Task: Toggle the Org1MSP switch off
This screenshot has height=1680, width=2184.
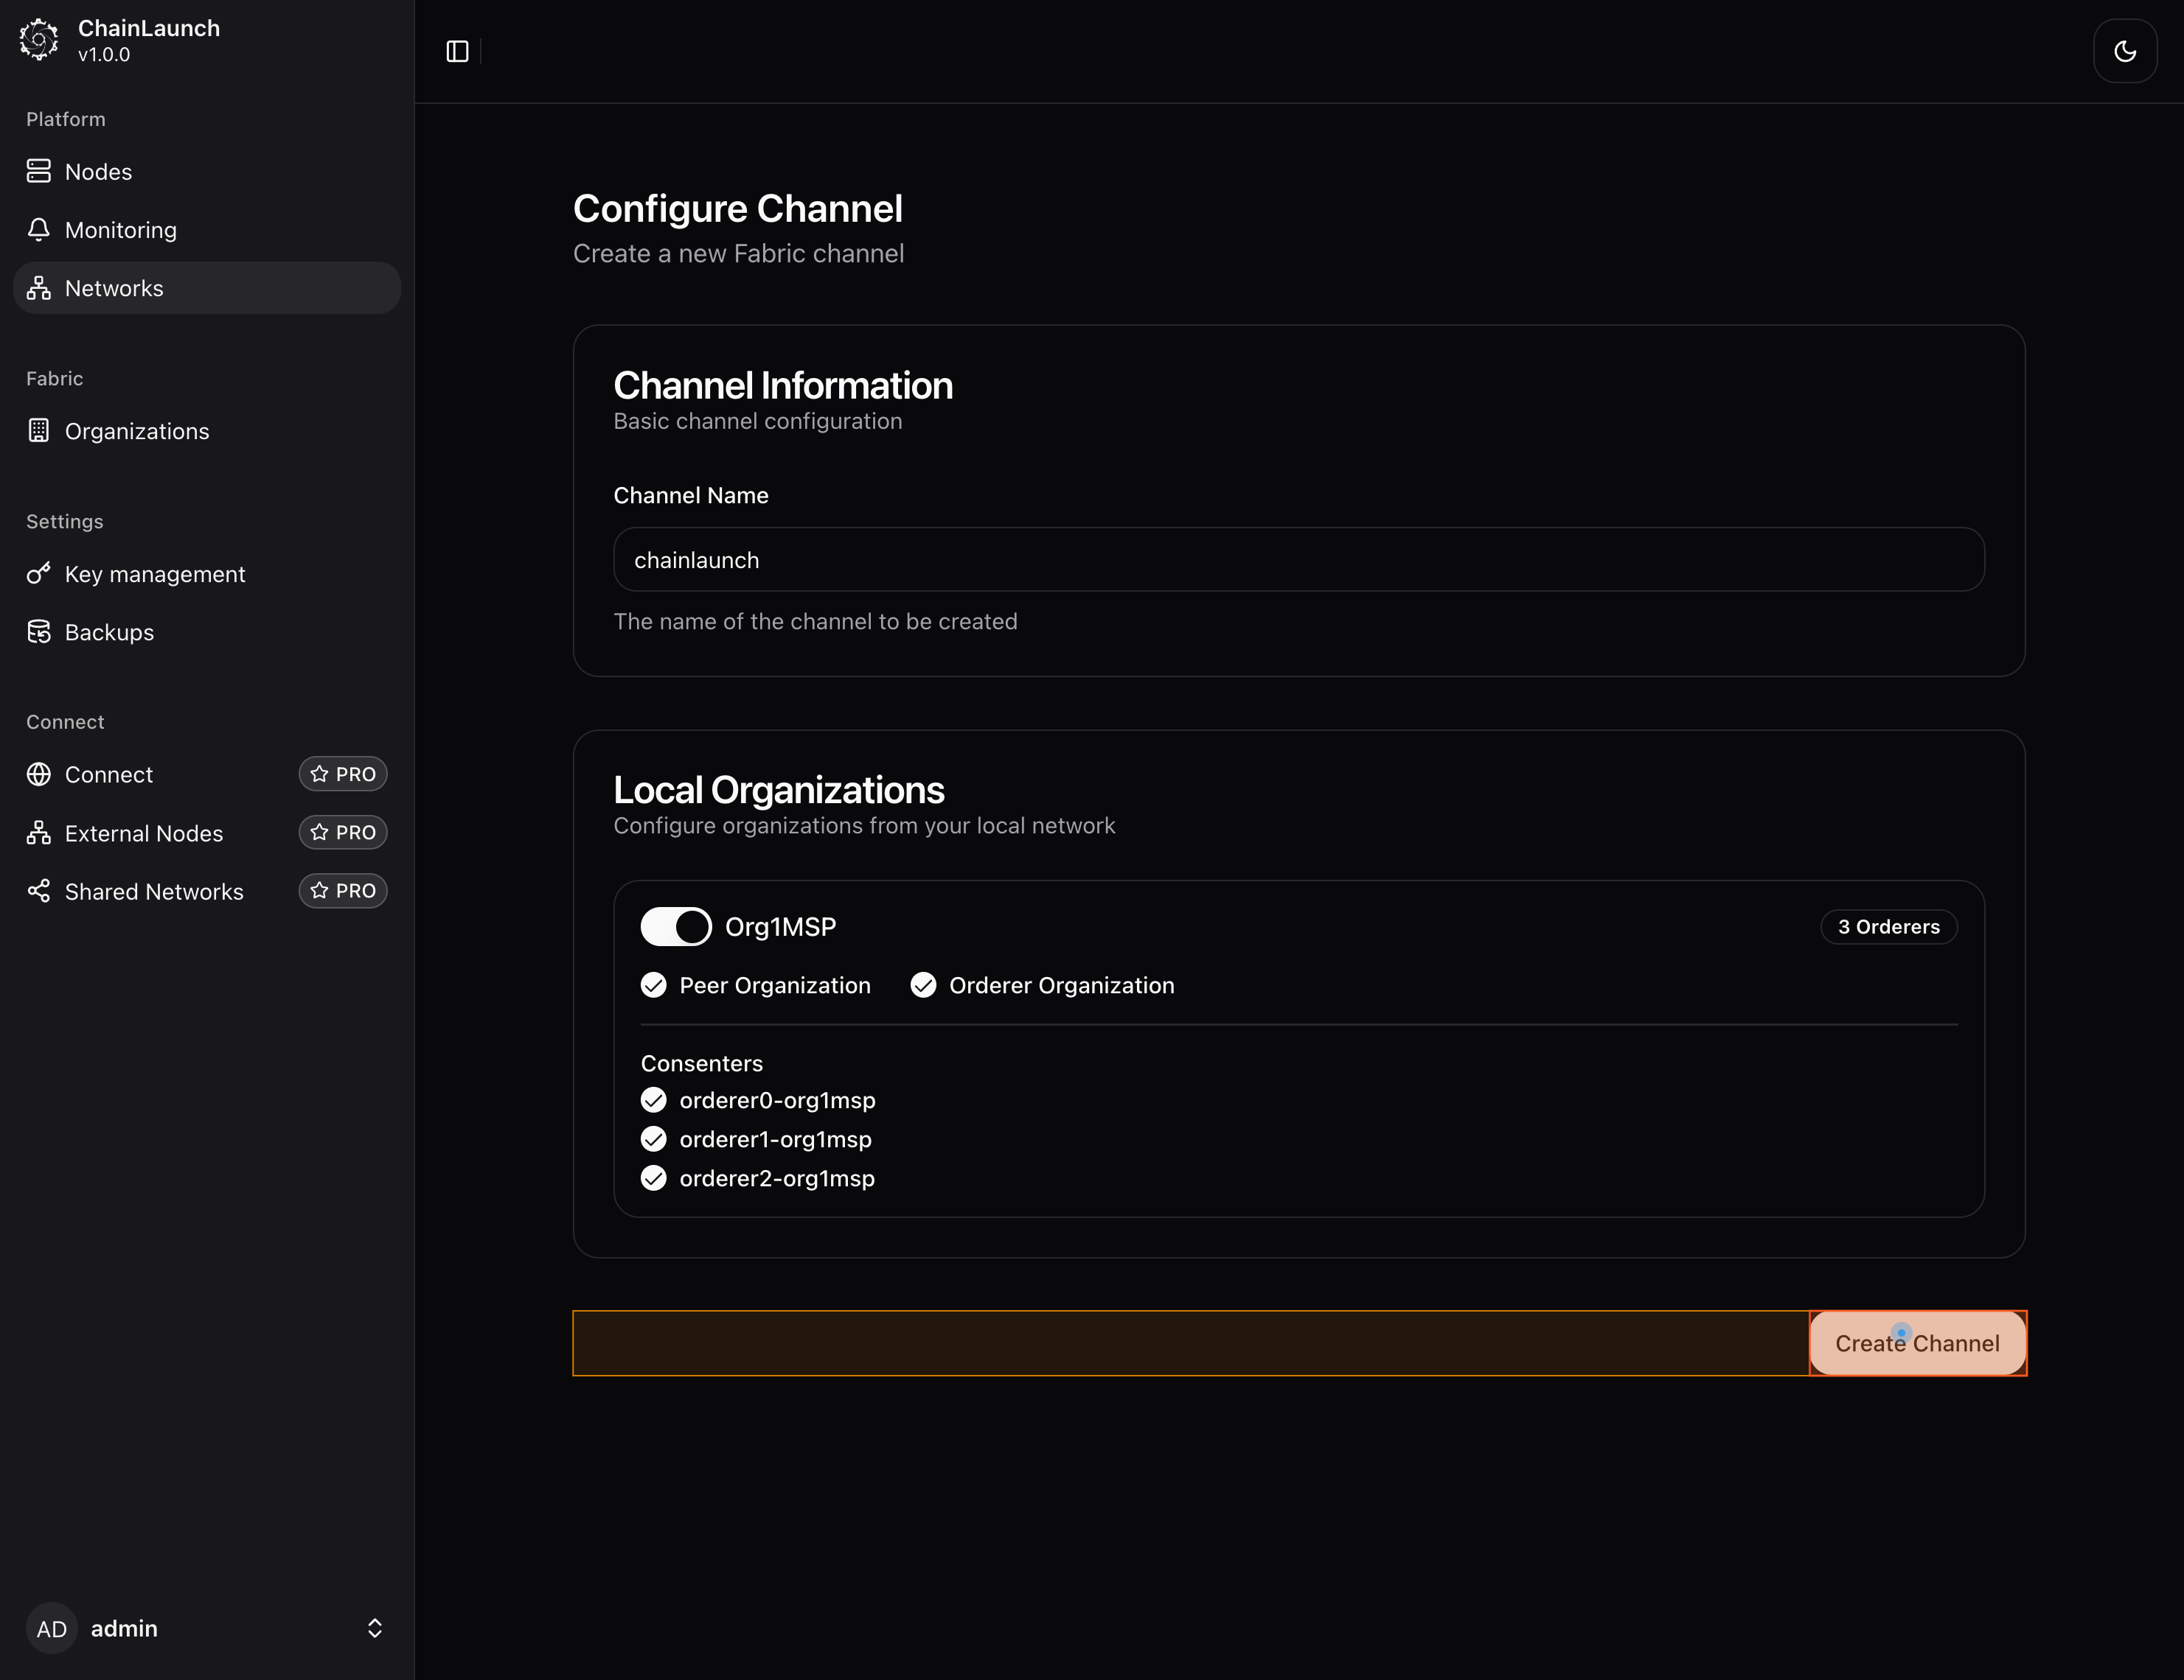Action: tap(676, 926)
